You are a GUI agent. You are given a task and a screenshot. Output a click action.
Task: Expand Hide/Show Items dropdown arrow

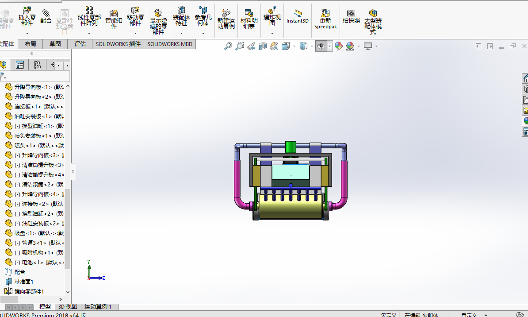329,46
